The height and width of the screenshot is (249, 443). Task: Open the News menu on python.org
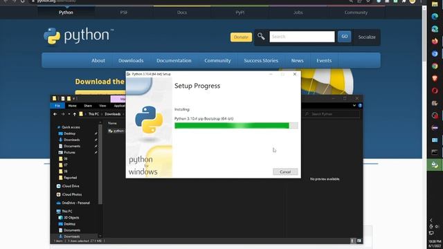point(297,60)
